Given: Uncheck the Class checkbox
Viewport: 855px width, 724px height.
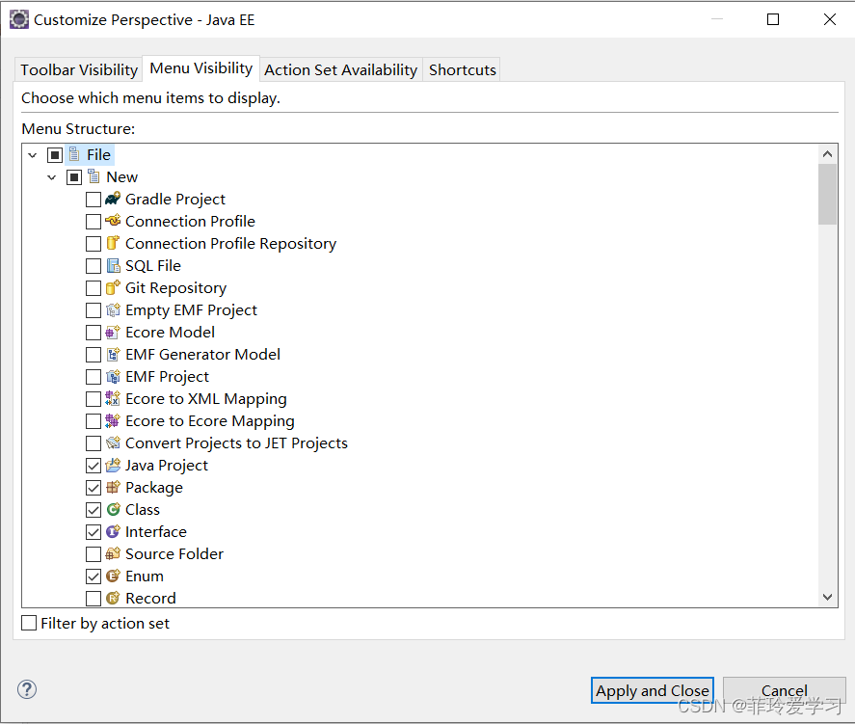Looking at the screenshot, I should coord(94,510).
